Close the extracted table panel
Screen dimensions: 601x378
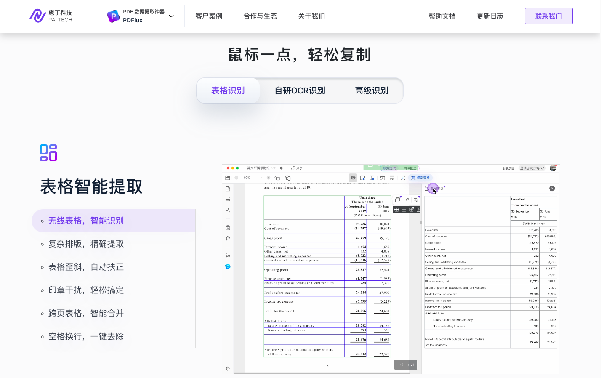pyautogui.click(x=552, y=189)
